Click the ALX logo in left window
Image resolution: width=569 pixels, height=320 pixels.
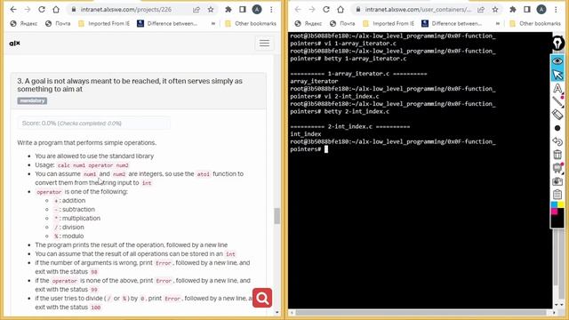14,44
